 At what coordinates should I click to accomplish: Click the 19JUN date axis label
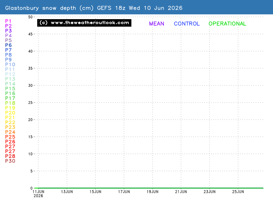pyautogui.click(x=153, y=192)
